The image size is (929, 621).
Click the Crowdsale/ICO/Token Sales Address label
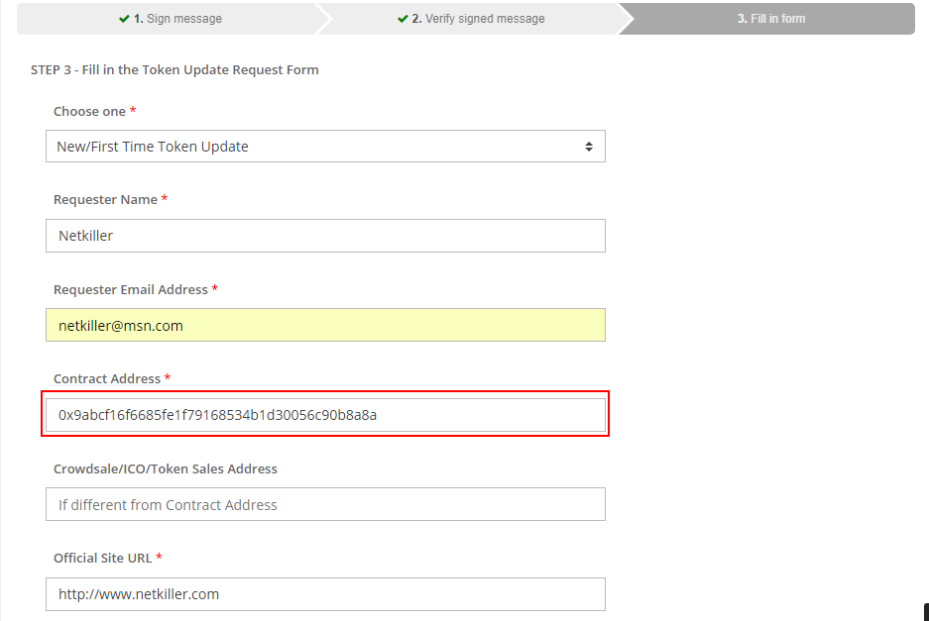[166, 468]
